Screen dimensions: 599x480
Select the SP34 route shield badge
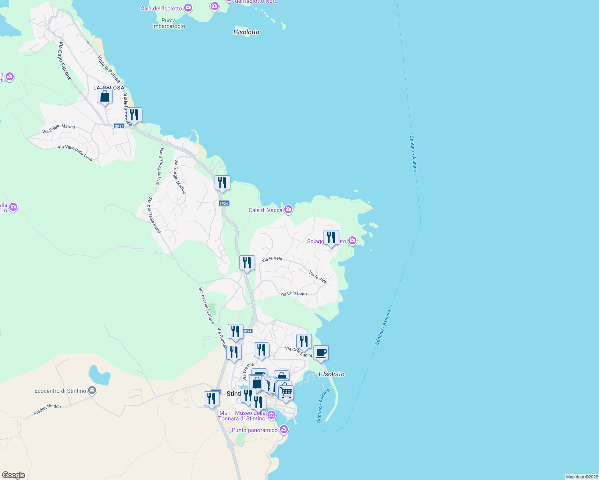click(224, 203)
